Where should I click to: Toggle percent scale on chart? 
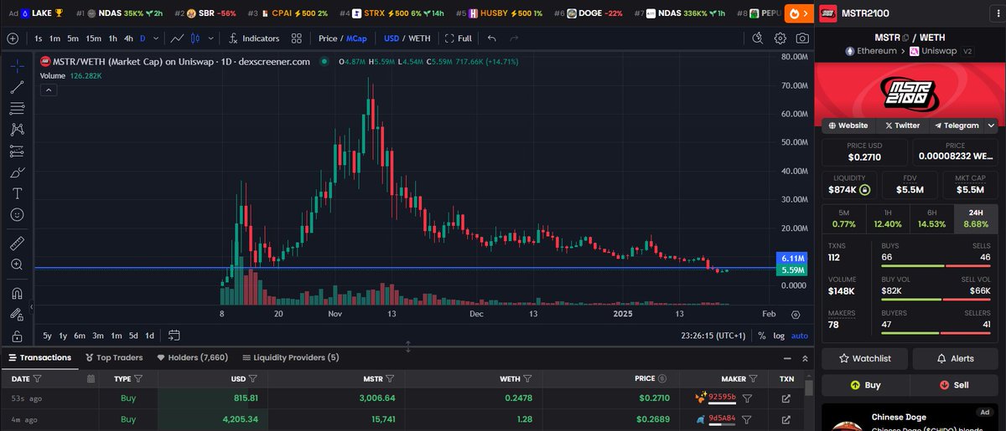tap(761, 336)
